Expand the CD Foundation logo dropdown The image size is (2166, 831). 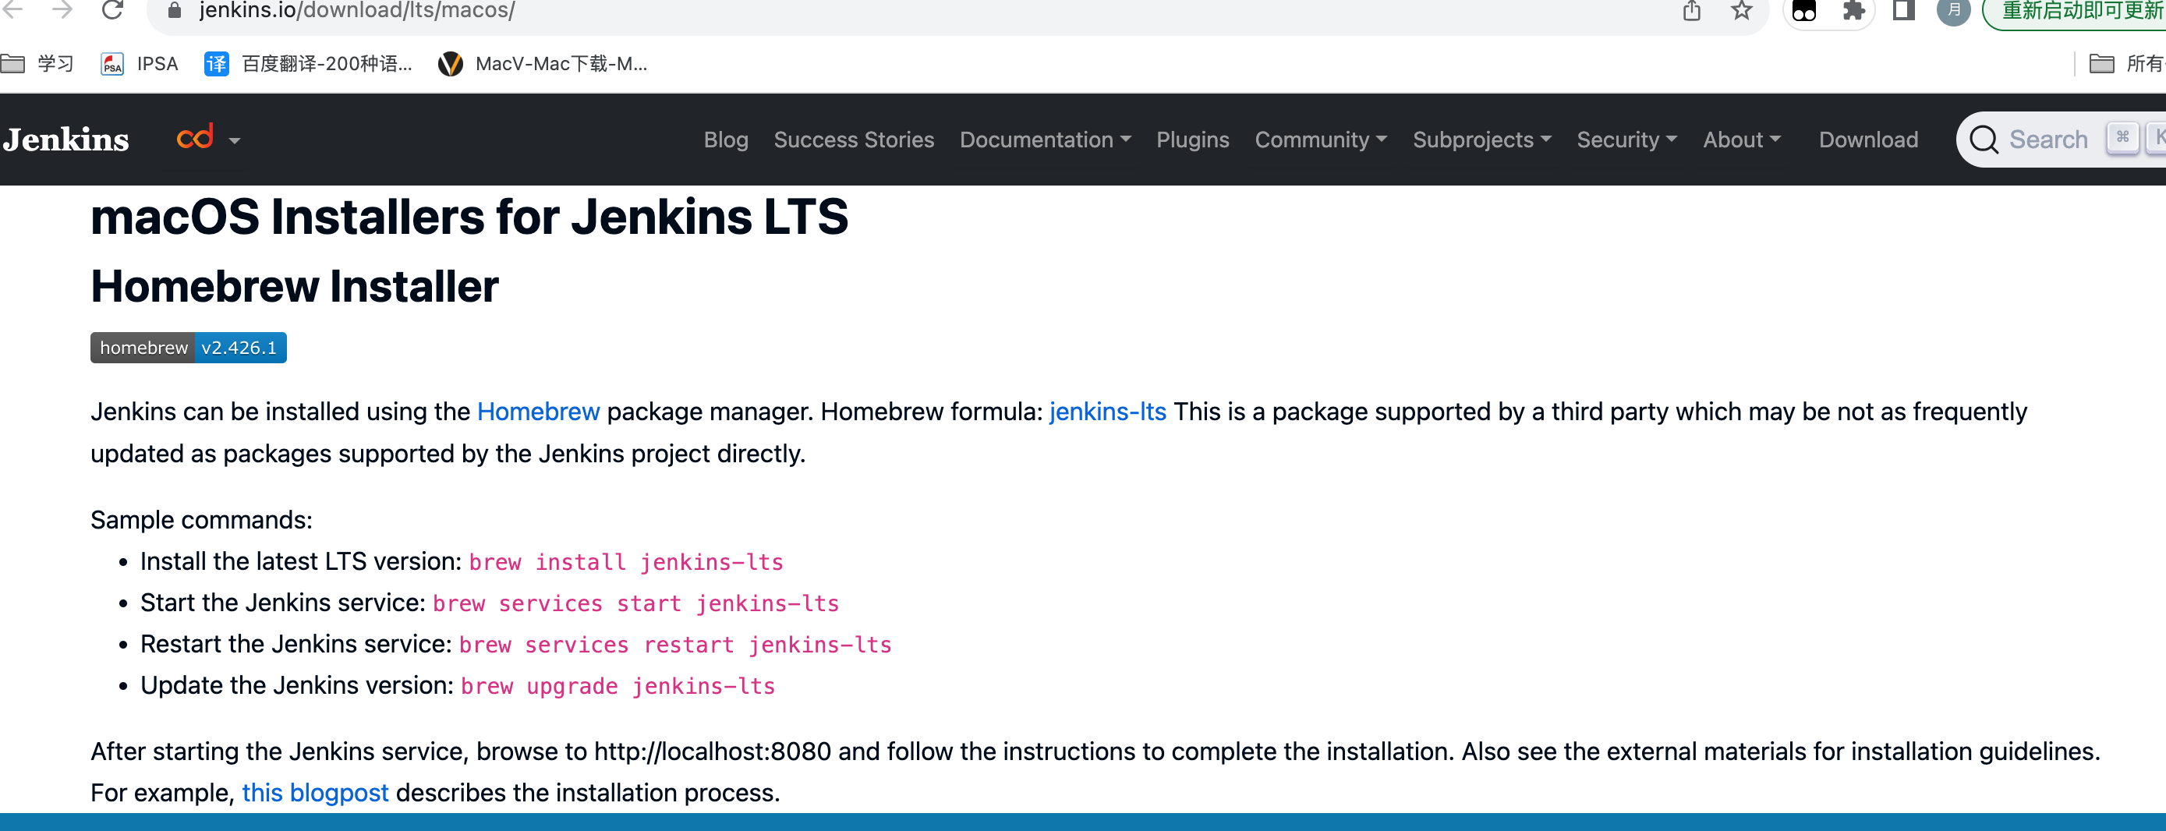click(208, 139)
